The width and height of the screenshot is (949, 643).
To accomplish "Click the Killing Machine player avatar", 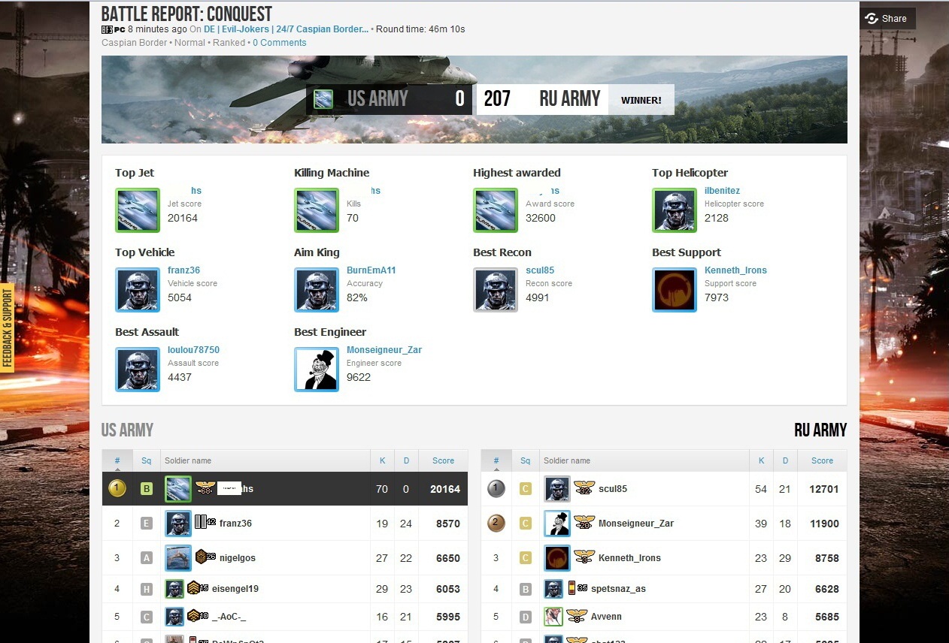I will pyautogui.click(x=317, y=210).
